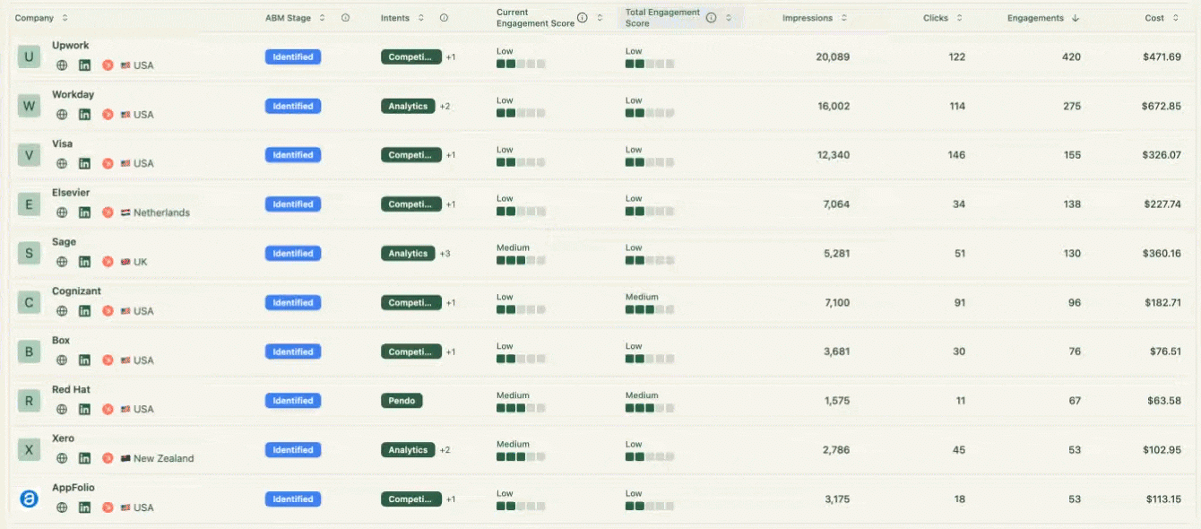Viewport: 1201px width, 529px height.
Task: Open Sage's LinkedIn icon
Action: pyautogui.click(x=84, y=262)
